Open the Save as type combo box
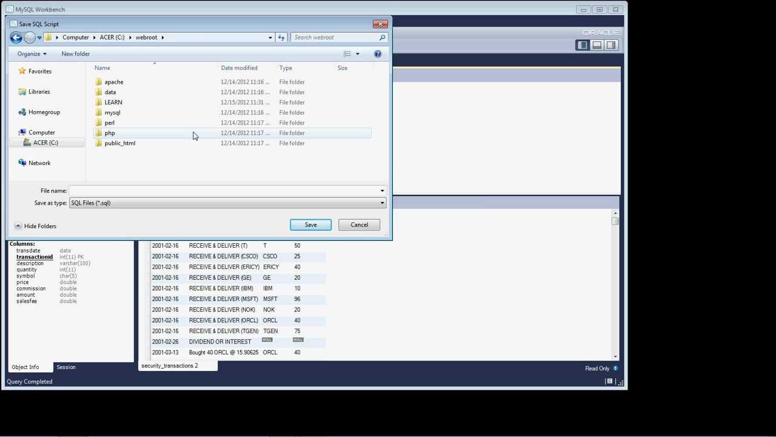The image size is (776, 437). pos(227,203)
